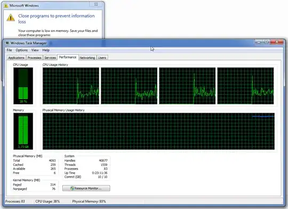
Task: Click the Physical Memory Total value 4093
Action: coord(52,161)
